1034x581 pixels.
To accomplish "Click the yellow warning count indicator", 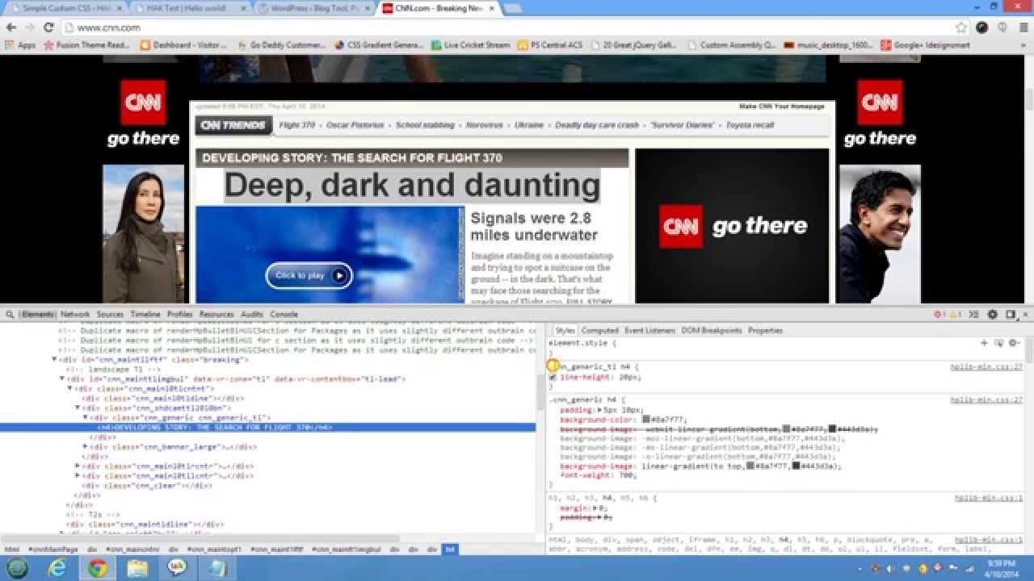I will tap(955, 314).
